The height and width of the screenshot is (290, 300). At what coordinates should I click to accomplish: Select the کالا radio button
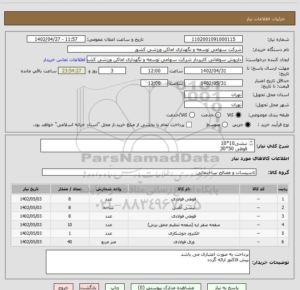click(238, 115)
